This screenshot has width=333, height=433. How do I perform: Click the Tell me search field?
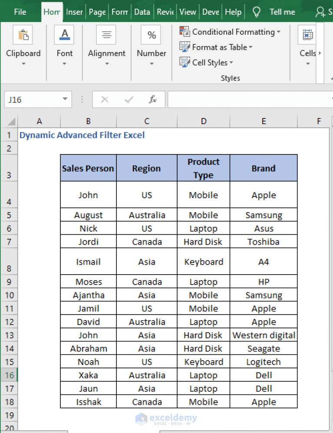coord(282,12)
